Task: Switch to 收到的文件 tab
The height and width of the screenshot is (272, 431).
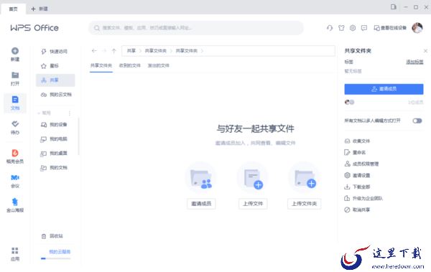Action: click(130, 65)
